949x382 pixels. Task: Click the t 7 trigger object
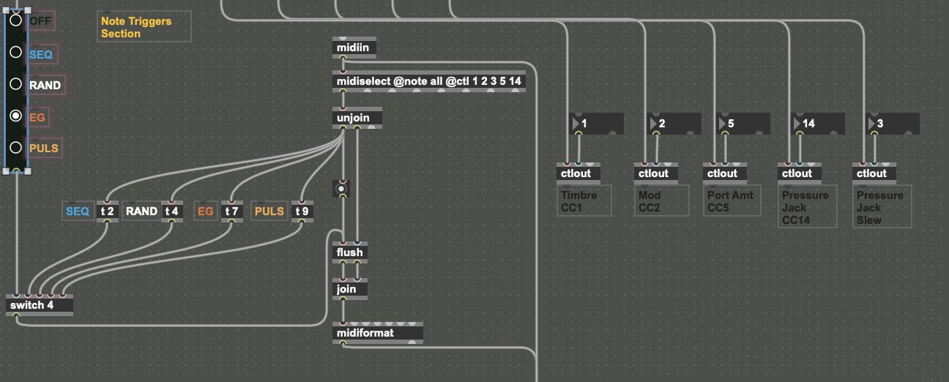pos(231,211)
